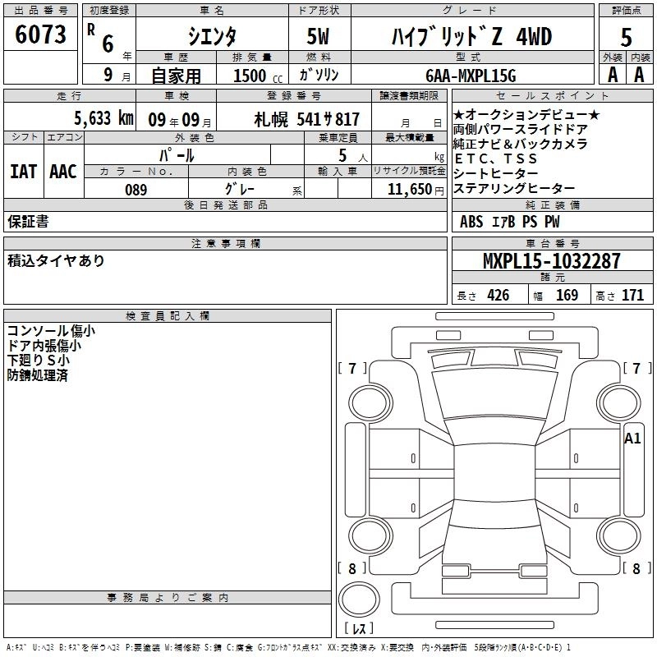
Task: Click the lot number 6073
Action: pos(42,35)
